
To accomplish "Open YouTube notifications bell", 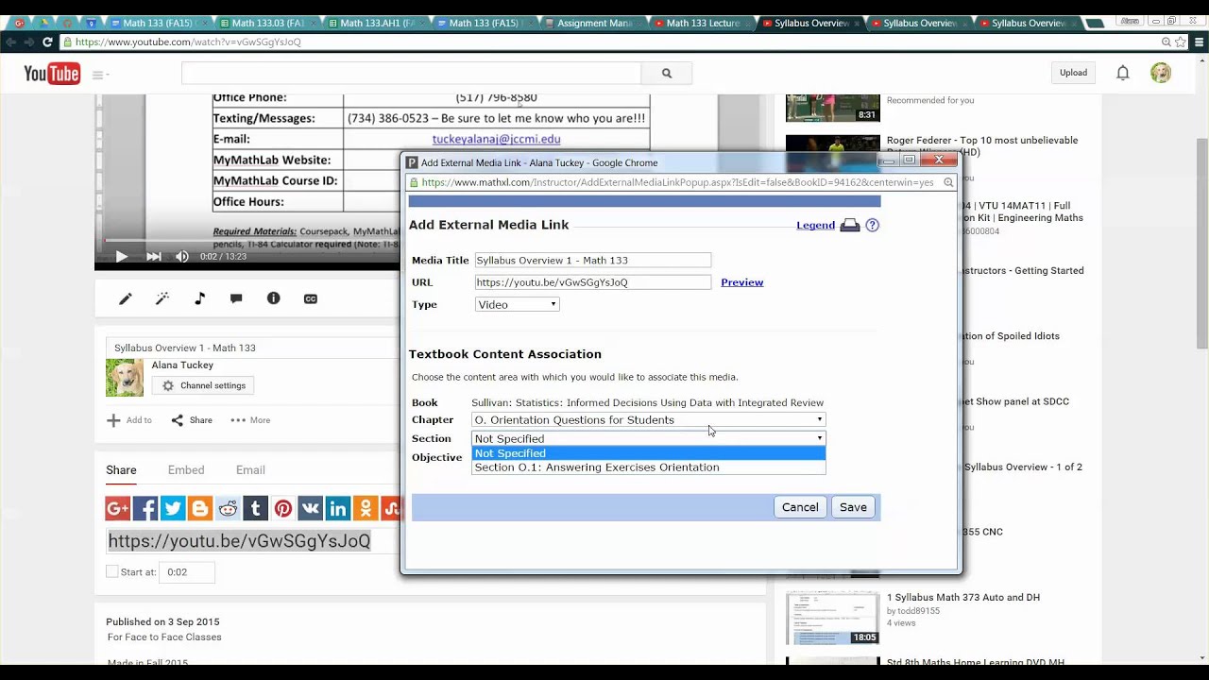I will pyautogui.click(x=1123, y=73).
